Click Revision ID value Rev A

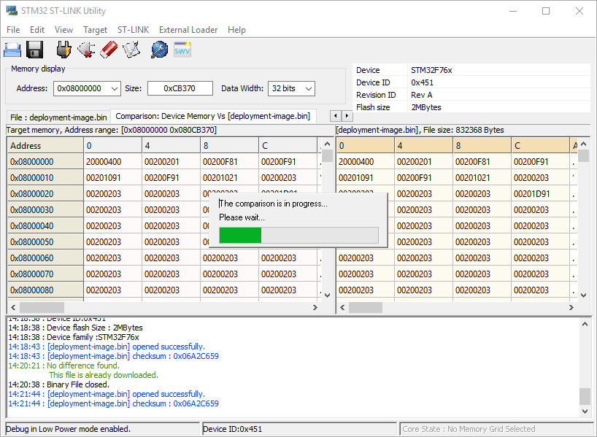422,95
